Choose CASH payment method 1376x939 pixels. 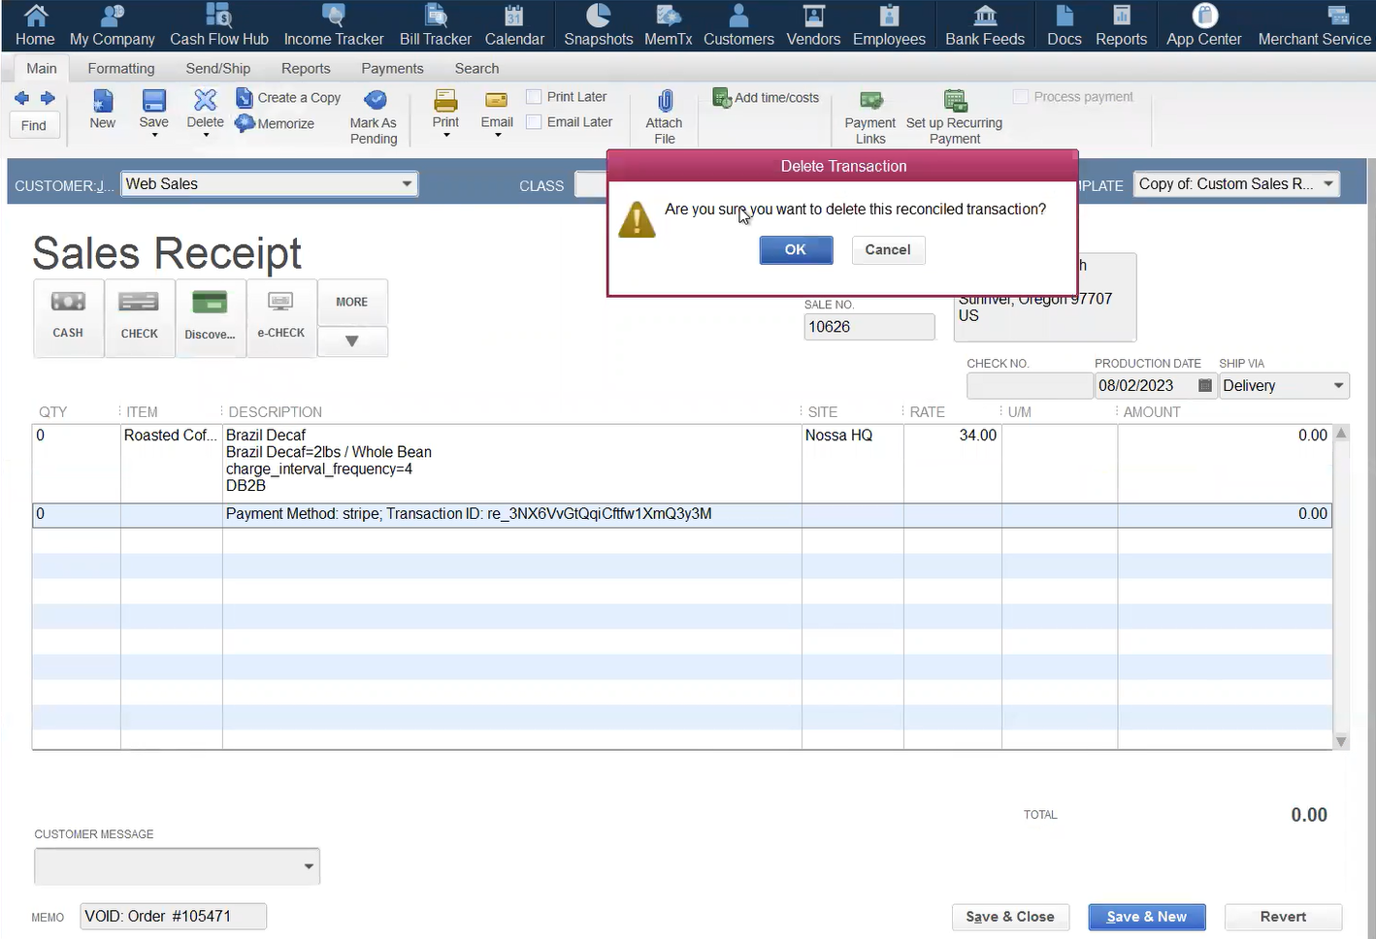(68, 317)
